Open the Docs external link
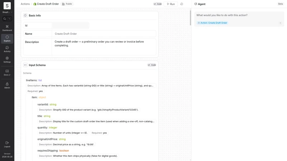This screenshot has height=161, width=287. pos(7,73)
